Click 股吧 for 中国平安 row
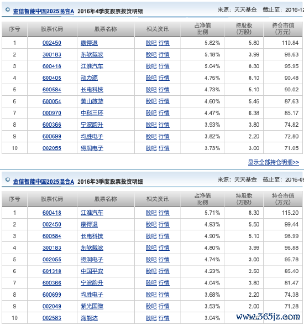The image size is (304, 325). coord(151,271)
